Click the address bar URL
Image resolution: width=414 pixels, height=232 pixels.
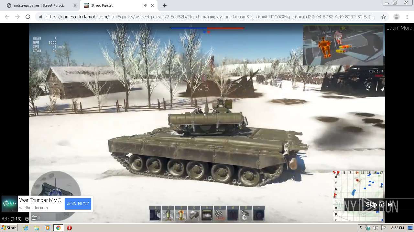pos(210,17)
